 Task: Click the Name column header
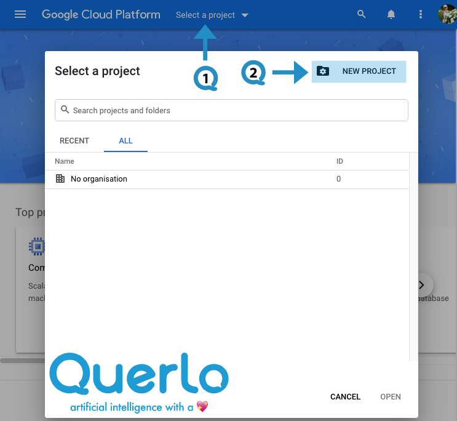click(x=65, y=161)
